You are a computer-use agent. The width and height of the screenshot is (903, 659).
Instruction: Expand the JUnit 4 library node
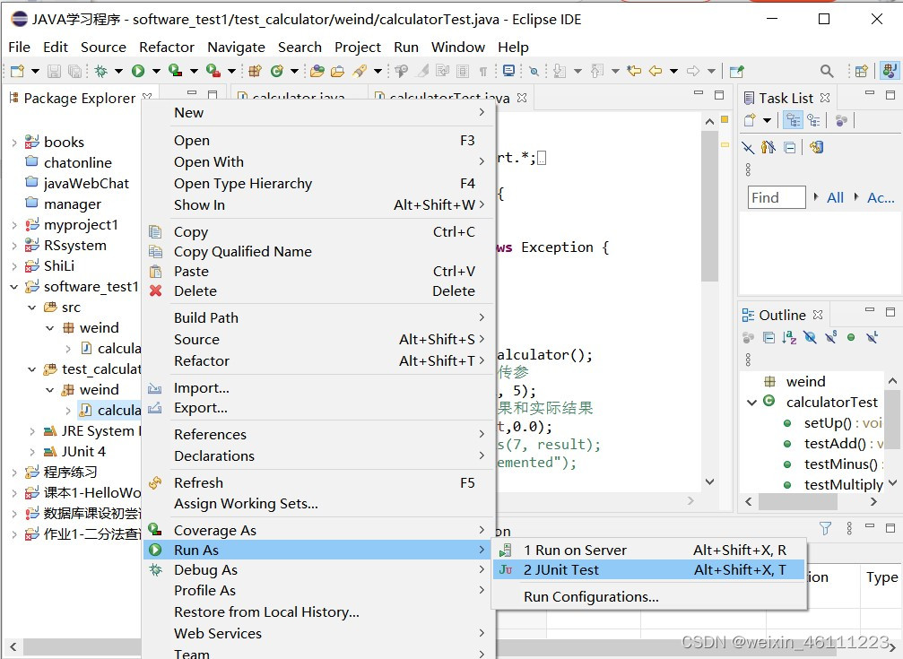(x=32, y=452)
